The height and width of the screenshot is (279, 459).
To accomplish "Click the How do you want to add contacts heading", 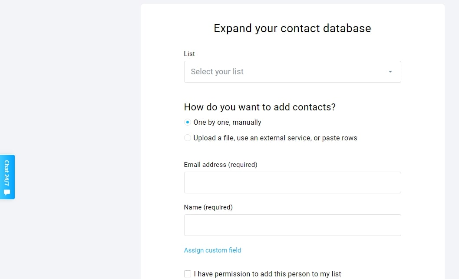I will click(x=260, y=107).
